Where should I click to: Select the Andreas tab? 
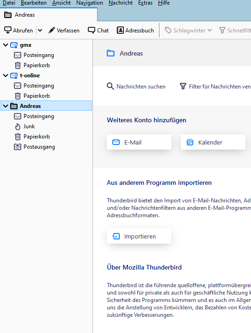(49, 15)
